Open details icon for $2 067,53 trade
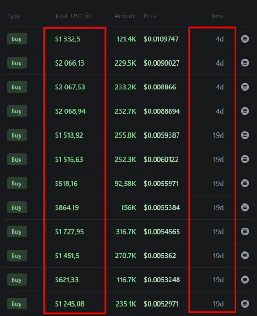This screenshot has height=316, width=257. pos(245,87)
